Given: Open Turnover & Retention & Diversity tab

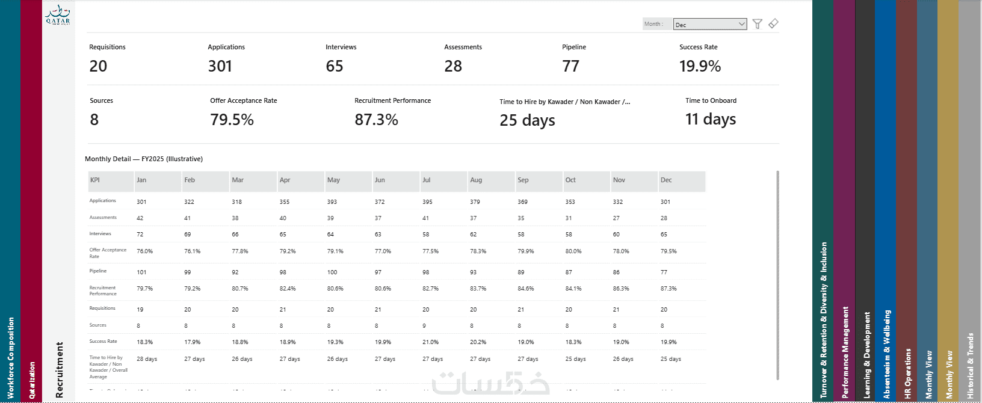Looking at the screenshot, I should (x=823, y=202).
